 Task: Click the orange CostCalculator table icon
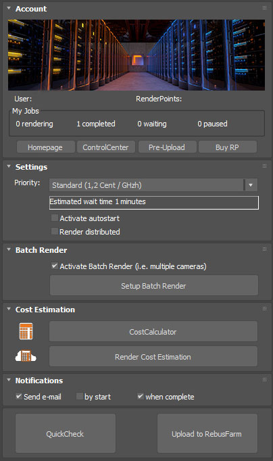26,331
